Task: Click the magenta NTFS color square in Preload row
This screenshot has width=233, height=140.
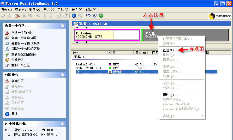Action: (x=110, y=64)
